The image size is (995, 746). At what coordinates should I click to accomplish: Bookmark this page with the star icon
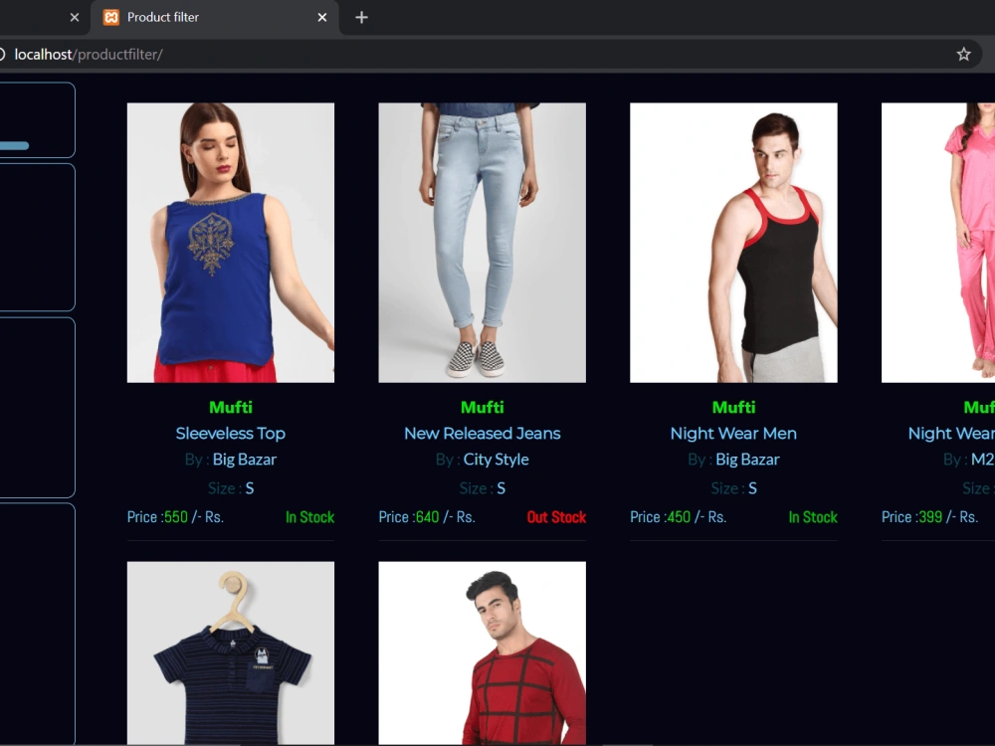[963, 55]
